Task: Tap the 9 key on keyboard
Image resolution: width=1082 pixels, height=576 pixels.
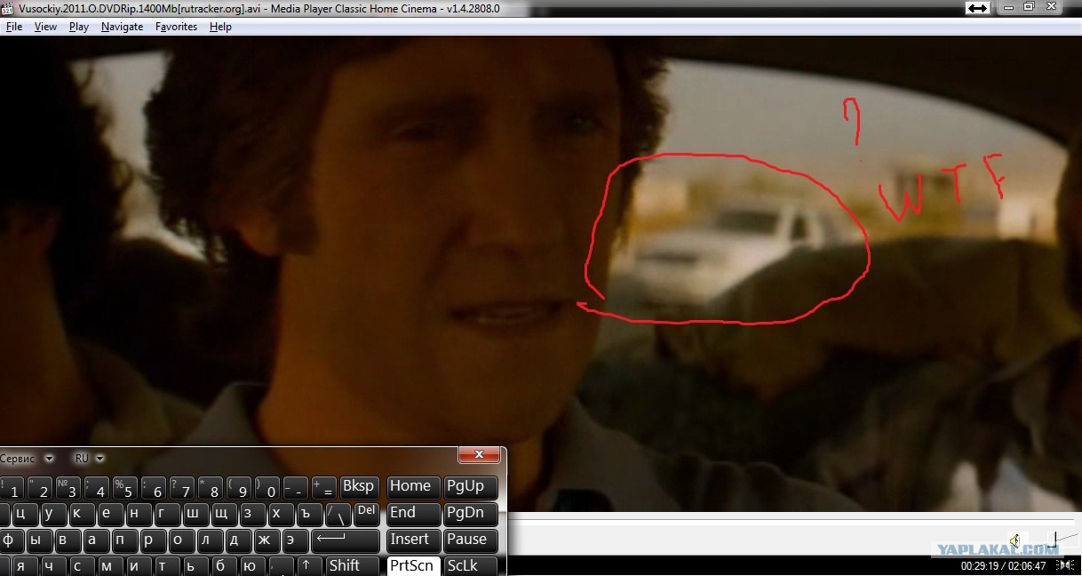Action: 239,488
